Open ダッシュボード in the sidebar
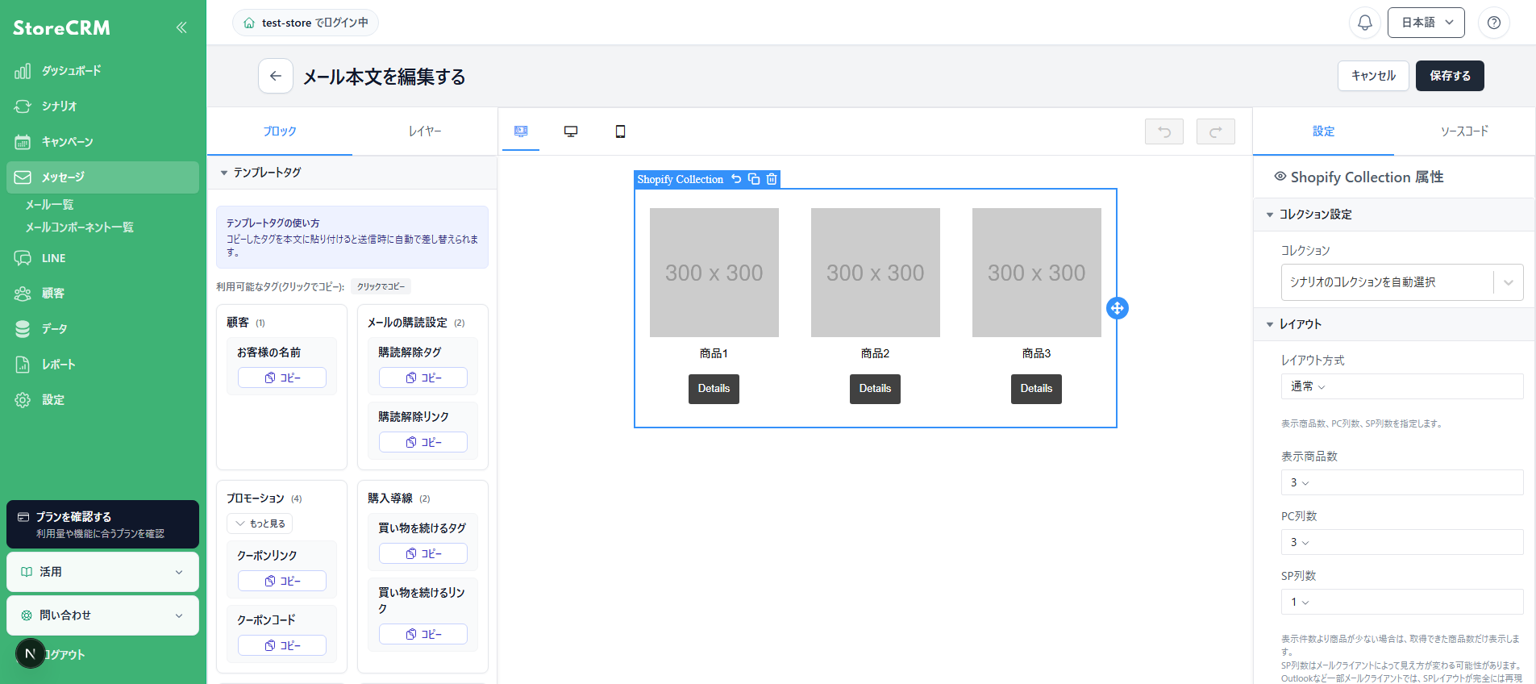Image resolution: width=1536 pixels, height=684 pixels. click(102, 71)
